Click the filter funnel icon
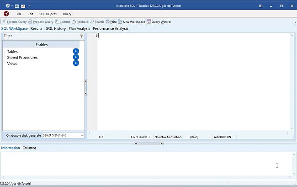Screen dimensions: 297x187 [82, 36]
